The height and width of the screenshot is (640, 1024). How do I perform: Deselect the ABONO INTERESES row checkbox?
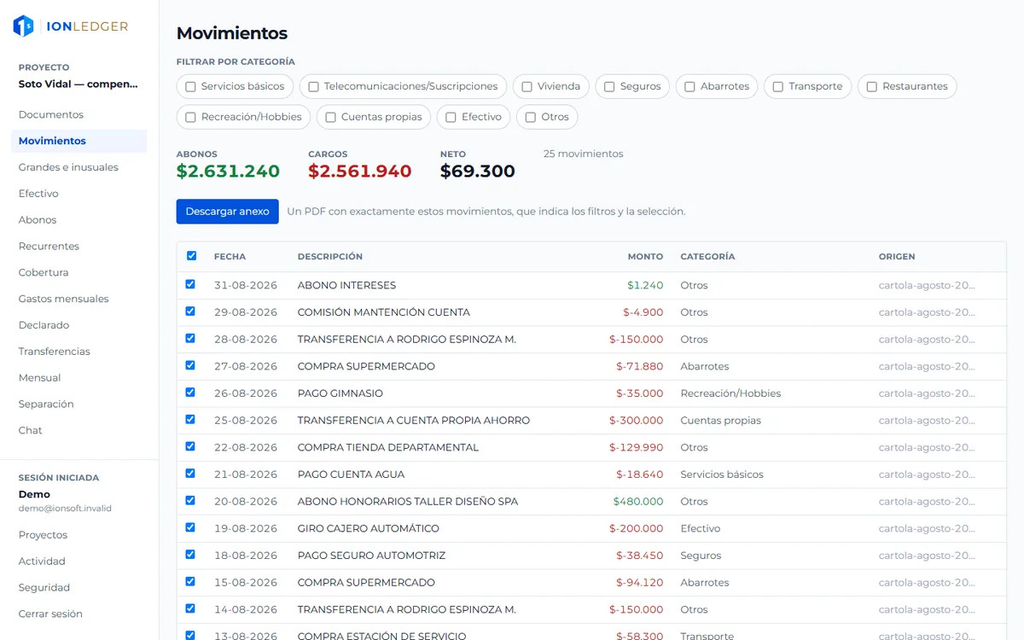(x=190, y=284)
